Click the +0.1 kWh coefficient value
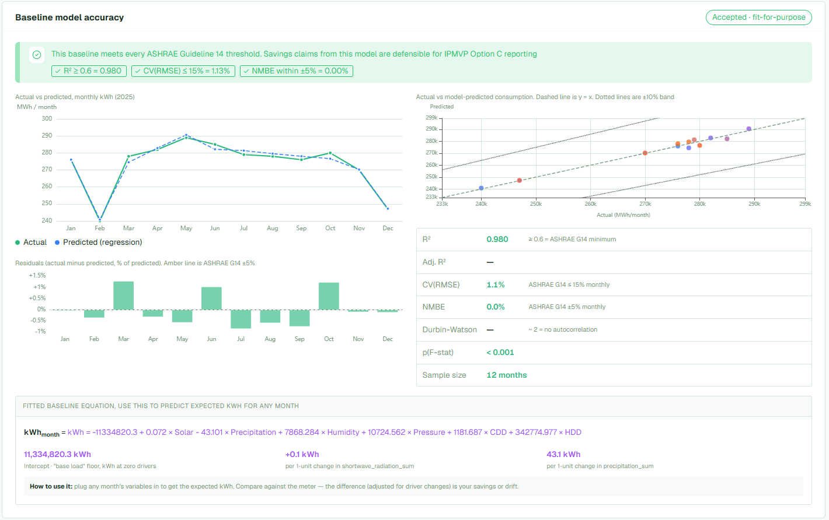Image resolution: width=829 pixels, height=520 pixels. click(x=302, y=455)
